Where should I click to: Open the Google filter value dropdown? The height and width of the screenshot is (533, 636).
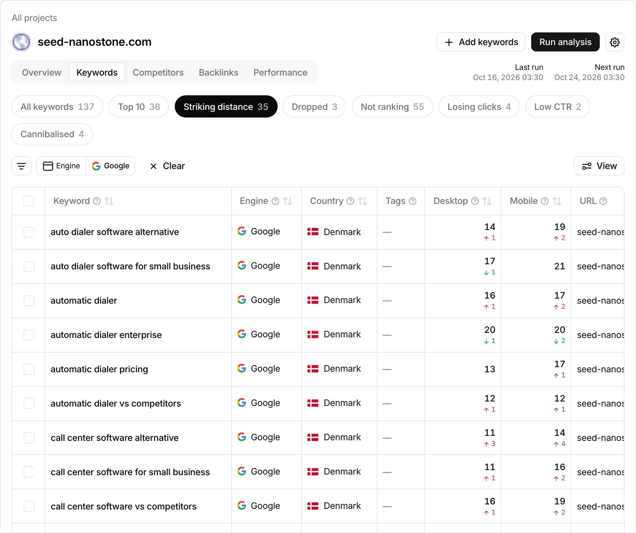111,166
